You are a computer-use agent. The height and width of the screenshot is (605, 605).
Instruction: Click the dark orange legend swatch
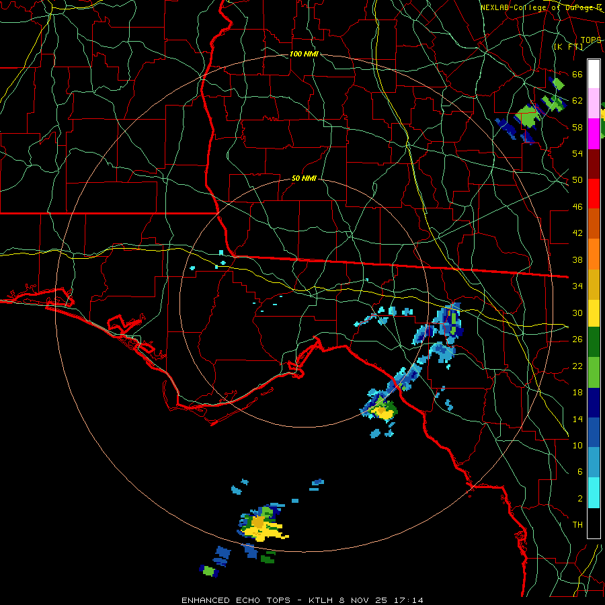coord(594,223)
